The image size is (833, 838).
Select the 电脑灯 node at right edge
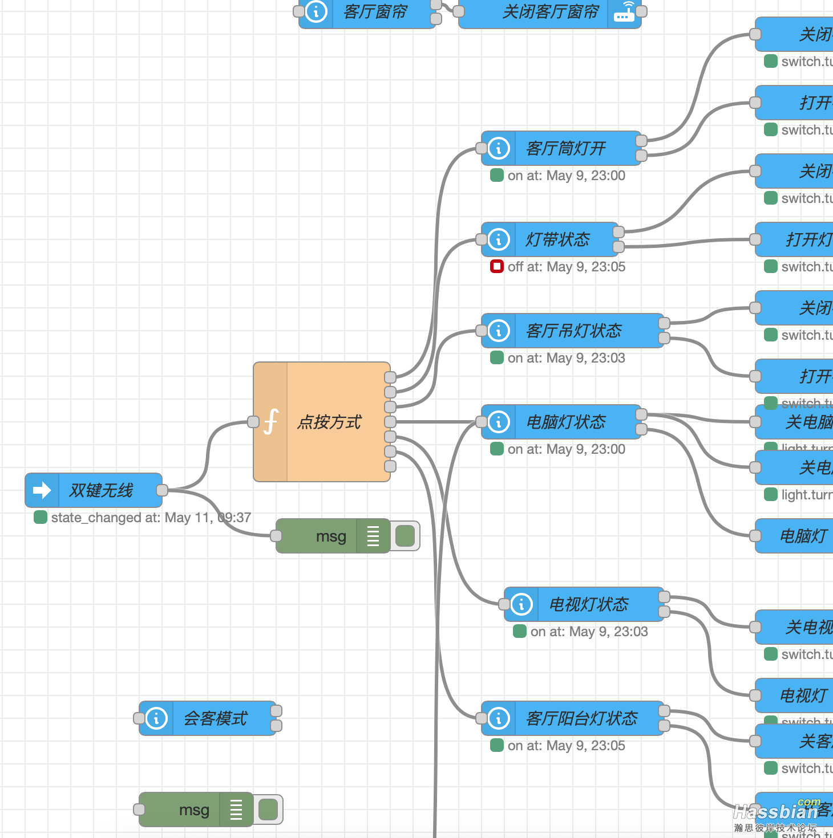pos(794,536)
